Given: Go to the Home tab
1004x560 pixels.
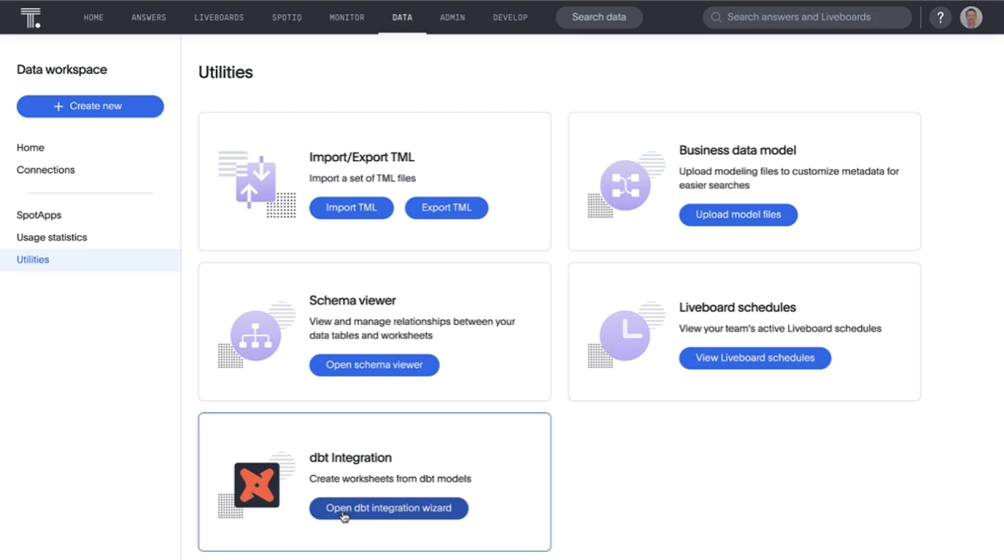Looking at the screenshot, I should (94, 17).
